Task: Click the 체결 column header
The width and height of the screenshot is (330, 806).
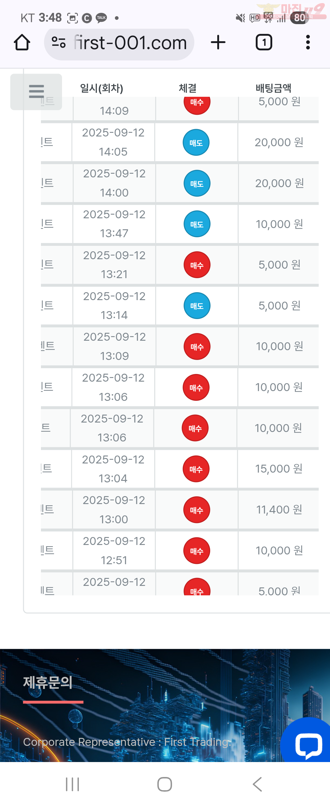Action: click(x=187, y=88)
